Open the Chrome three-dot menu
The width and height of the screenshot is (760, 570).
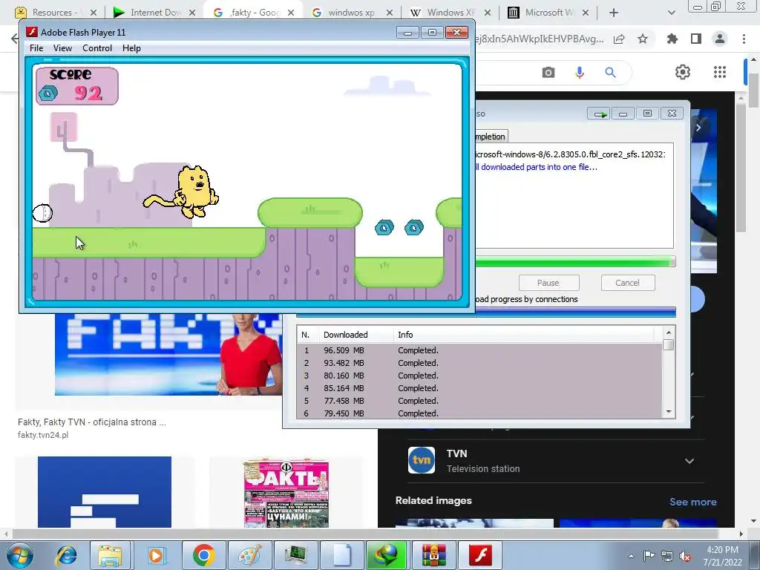click(x=744, y=39)
